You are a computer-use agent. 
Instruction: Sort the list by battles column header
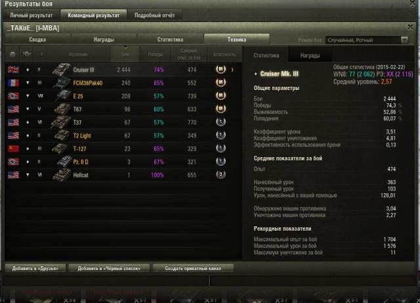tap(125, 54)
